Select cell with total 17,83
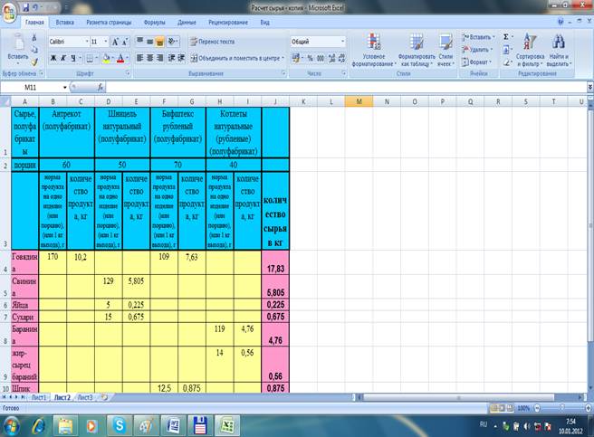The height and width of the screenshot is (437, 594). pos(275,262)
